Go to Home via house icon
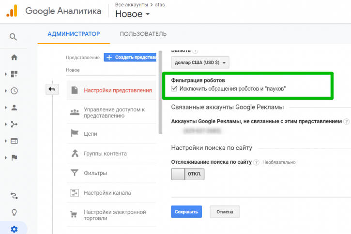 (14, 57)
